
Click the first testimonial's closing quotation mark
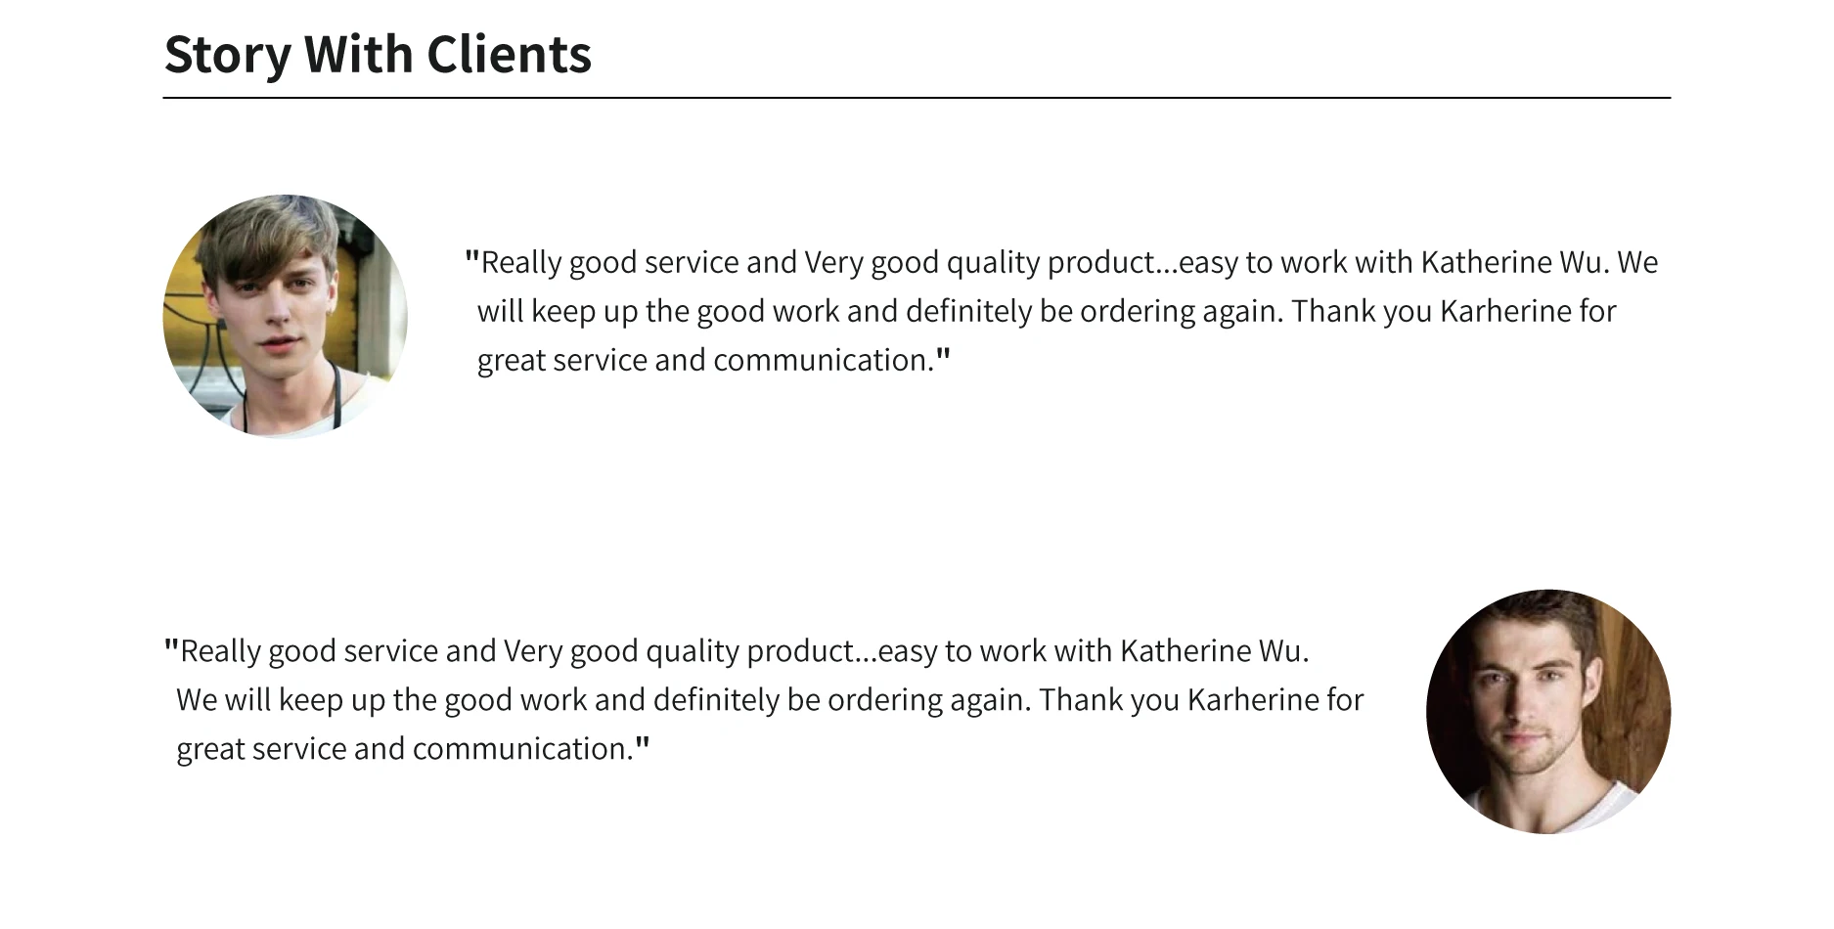point(943,358)
